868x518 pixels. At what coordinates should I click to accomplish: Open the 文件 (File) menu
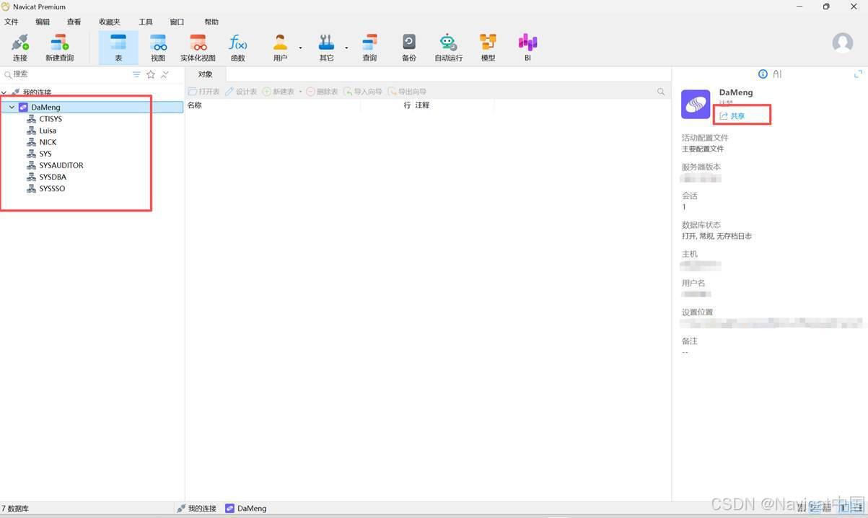tap(11, 22)
